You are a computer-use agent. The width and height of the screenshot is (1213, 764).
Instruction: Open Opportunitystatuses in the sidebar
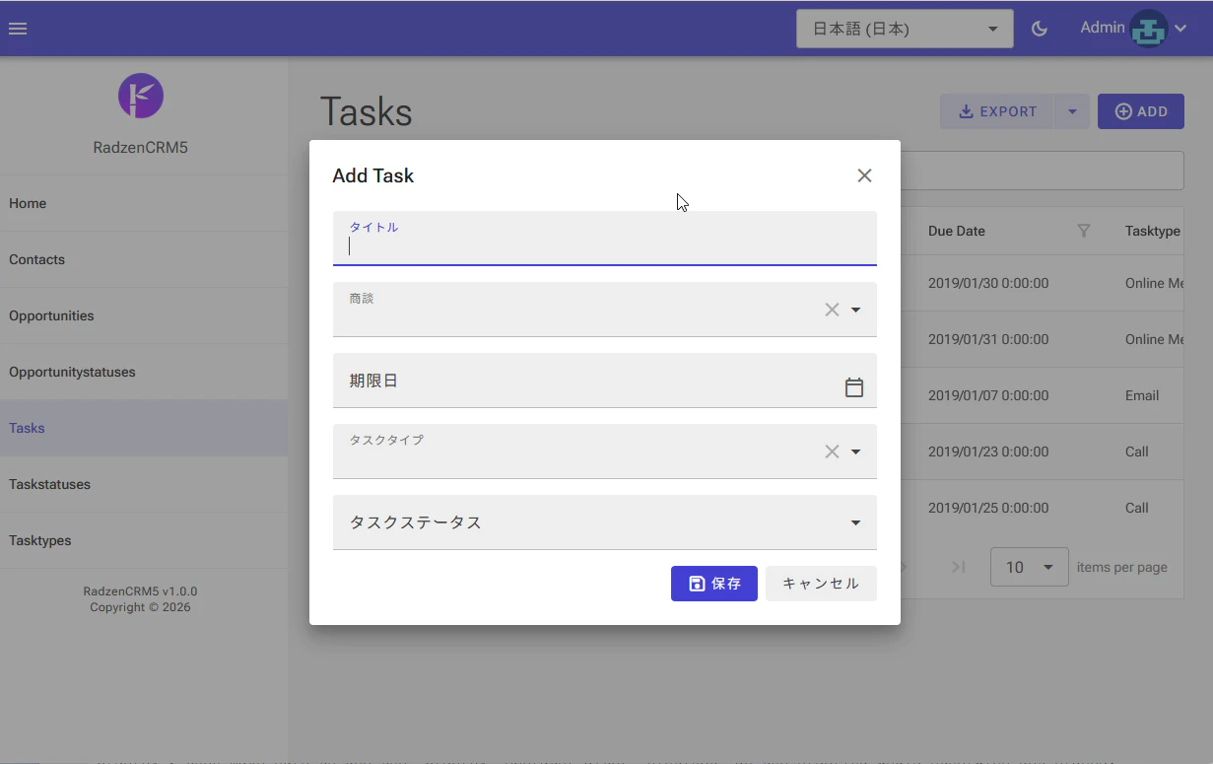pos(144,372)
